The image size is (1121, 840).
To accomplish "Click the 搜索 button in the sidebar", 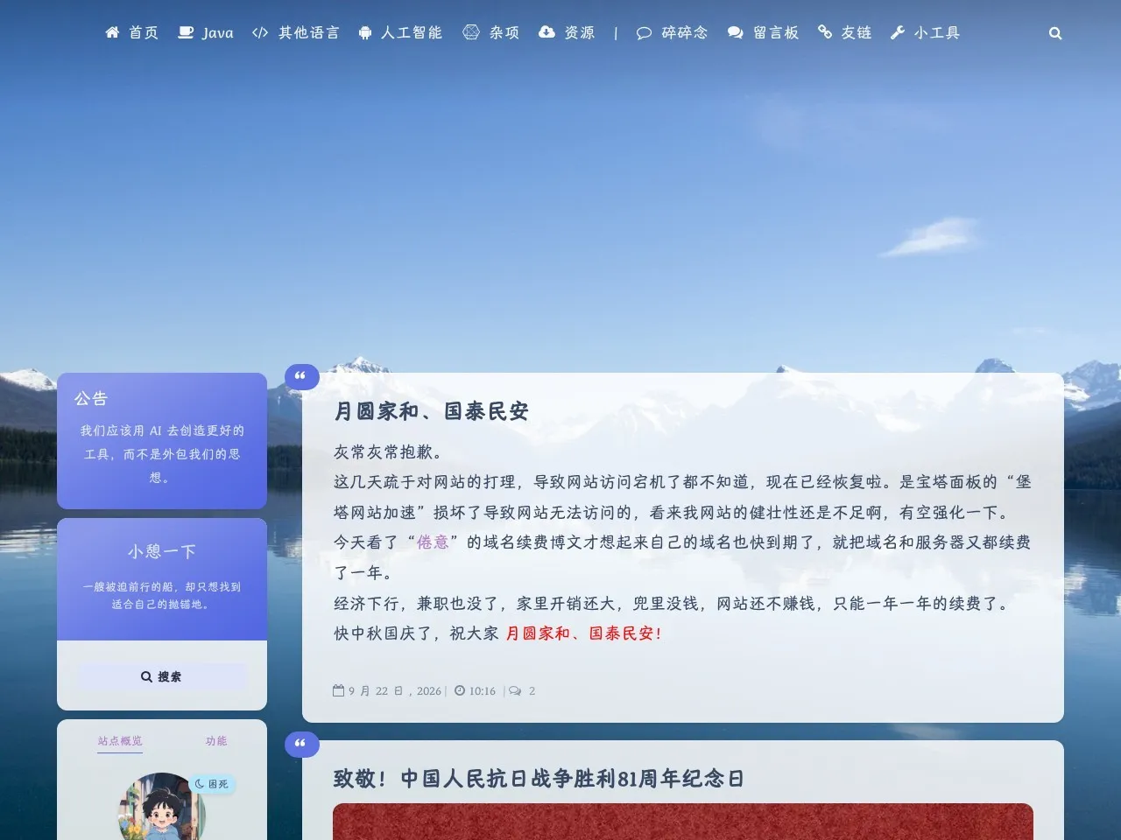I will pyautogui.click(x=162, y=676).
